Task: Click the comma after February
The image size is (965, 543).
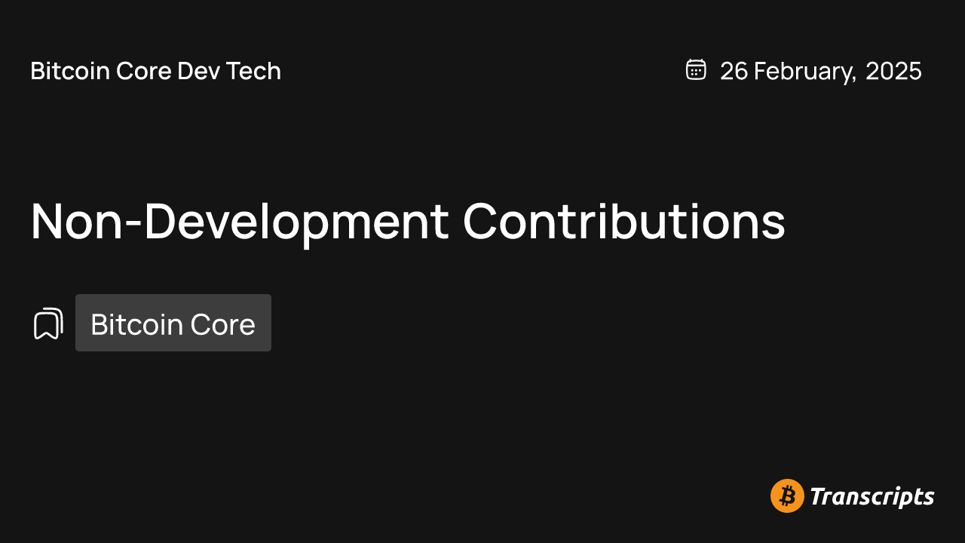Action: [x=854, y=77]
